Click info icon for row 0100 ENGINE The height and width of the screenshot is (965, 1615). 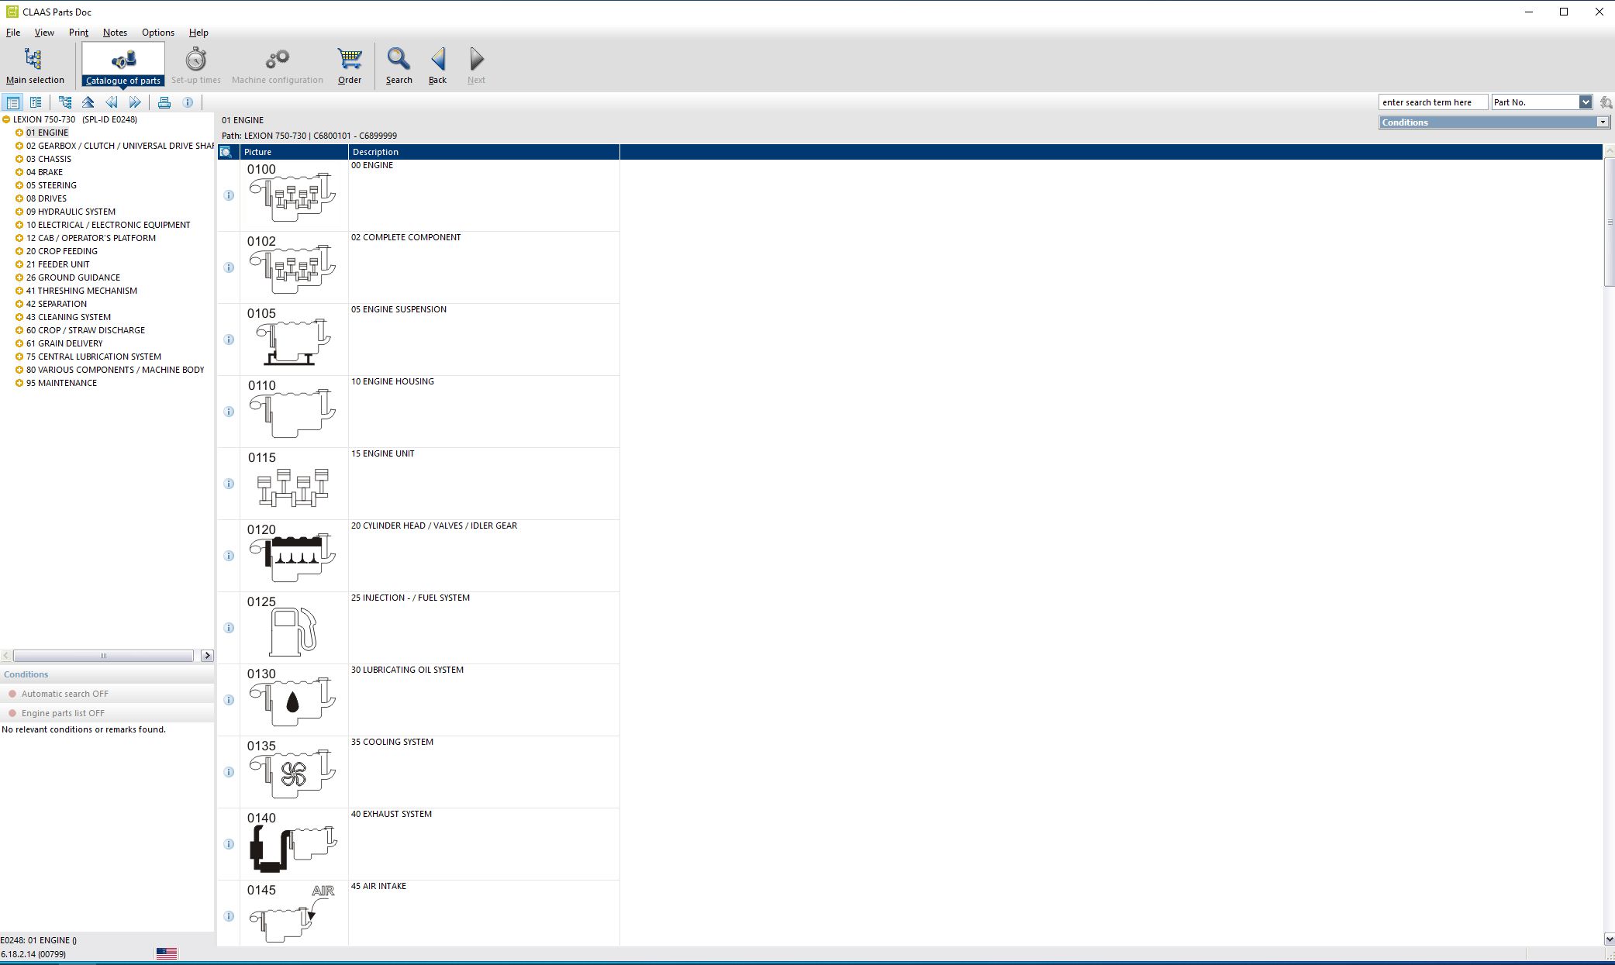click(229, 195)
